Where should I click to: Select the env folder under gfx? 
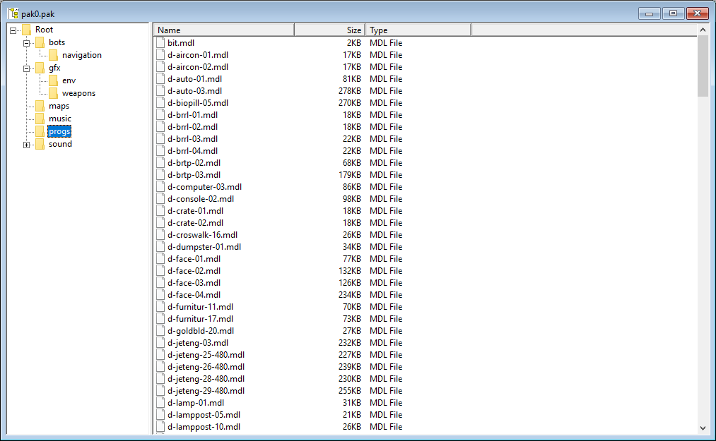pyautogui.click(x=69, y=80)
